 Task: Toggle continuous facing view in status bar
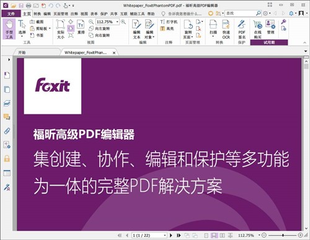tap(230, 235)
